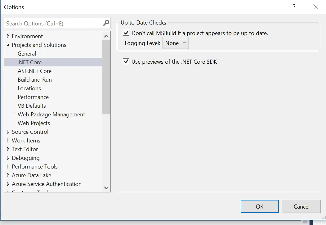The height and width of the screenshot is (225, 326).
Task: Click the tree scrollbar down arrow
Action: pyautogui.click(x=106, y=188)
